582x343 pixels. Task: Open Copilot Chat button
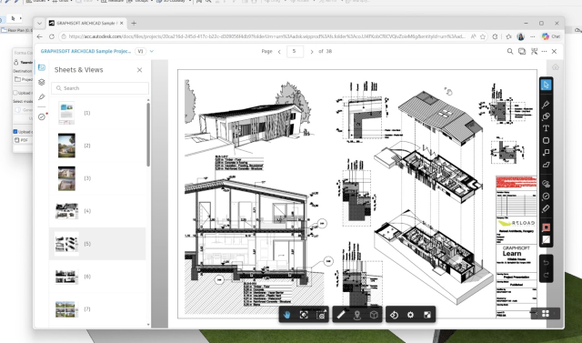551,36
